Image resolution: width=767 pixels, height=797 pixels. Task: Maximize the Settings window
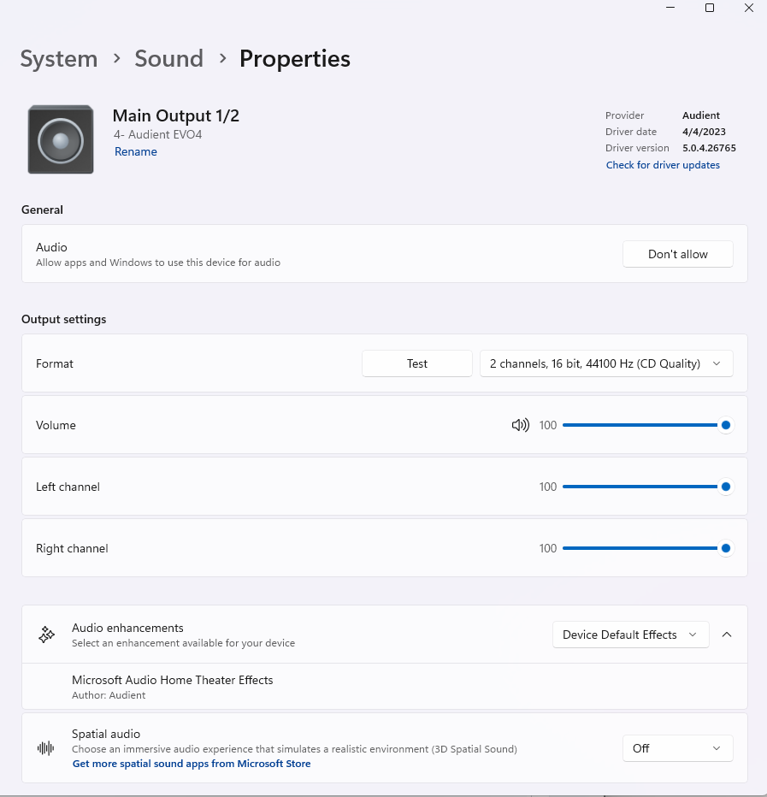pos(709,8)
